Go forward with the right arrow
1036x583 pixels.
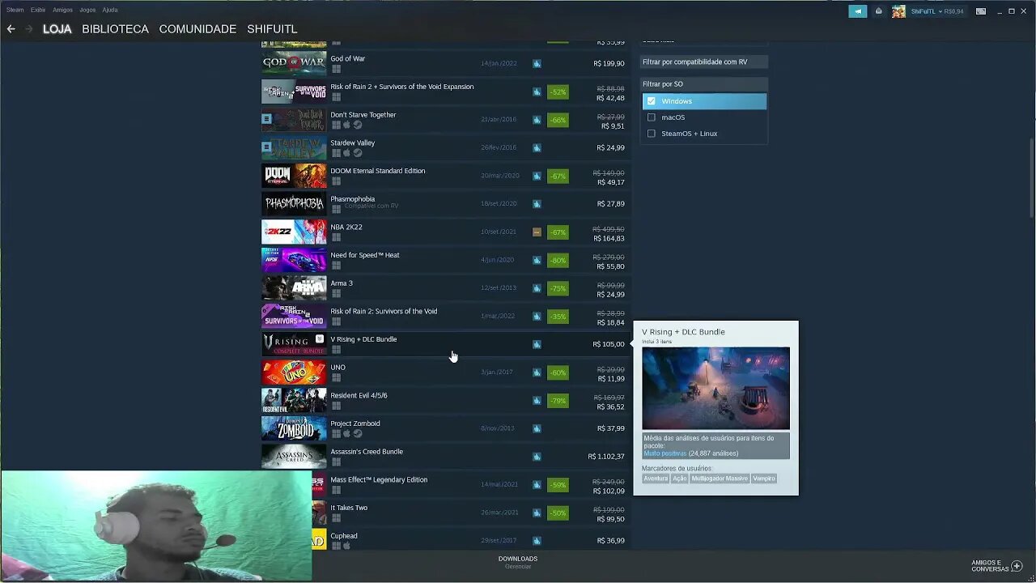point(29,28)
